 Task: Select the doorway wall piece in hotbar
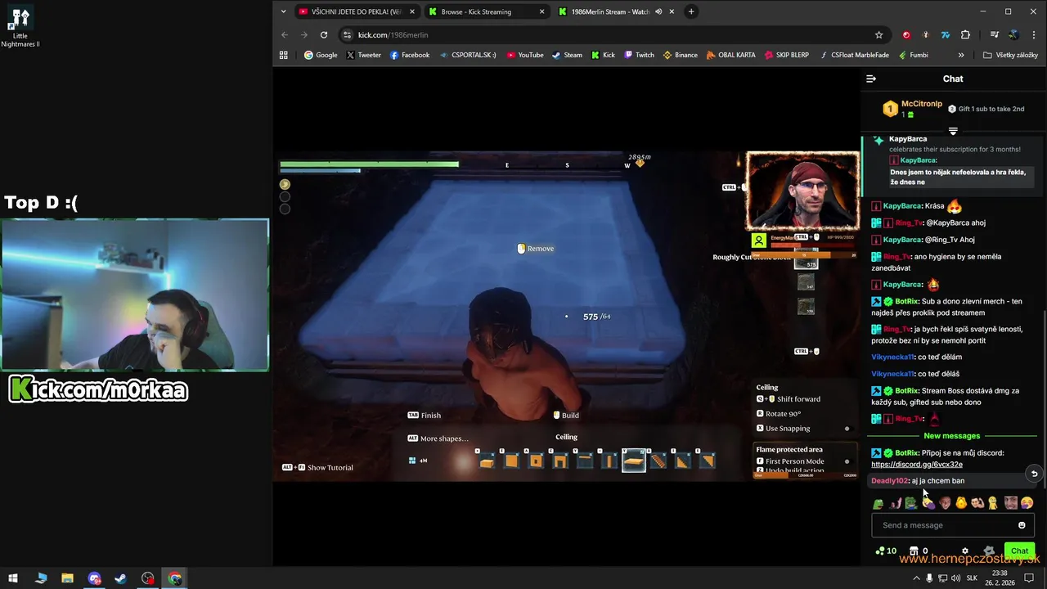point(559,461)
